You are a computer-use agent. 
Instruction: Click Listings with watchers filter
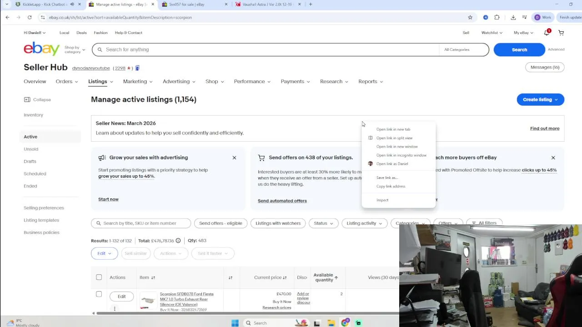tap(278, 223)
